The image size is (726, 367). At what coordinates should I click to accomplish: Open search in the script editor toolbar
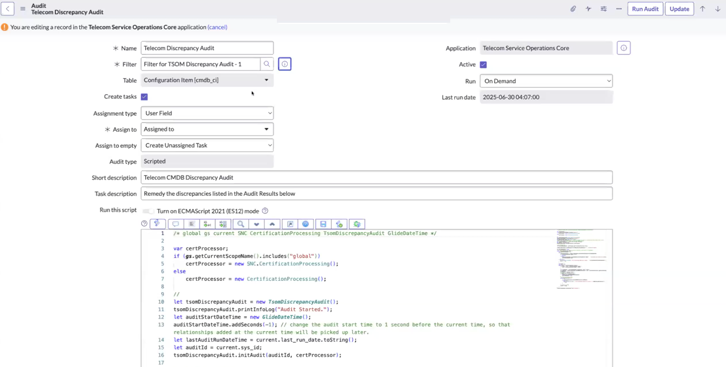tap(241, 224)
